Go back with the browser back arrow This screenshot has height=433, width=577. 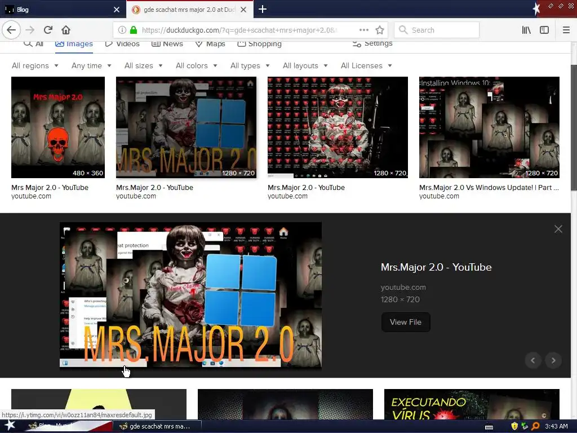(x=11, y=30)
